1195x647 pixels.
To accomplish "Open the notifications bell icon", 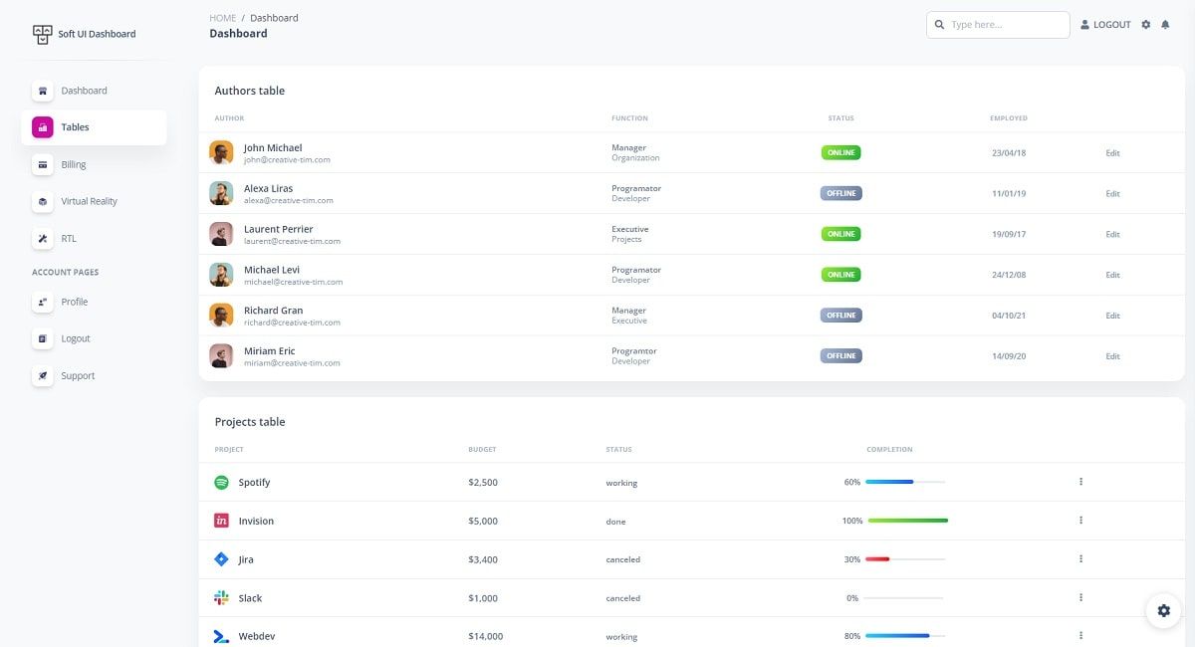I will point(1165,24).
